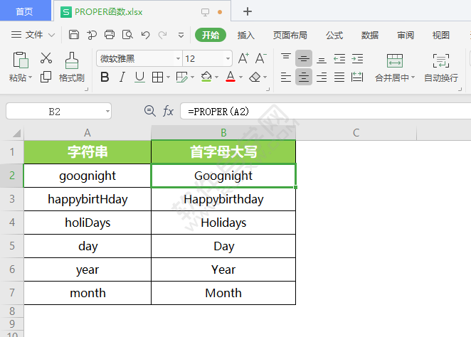Open the 文件 menu button
The height and width of the screenshot is (337, 471).
(33, 35)
